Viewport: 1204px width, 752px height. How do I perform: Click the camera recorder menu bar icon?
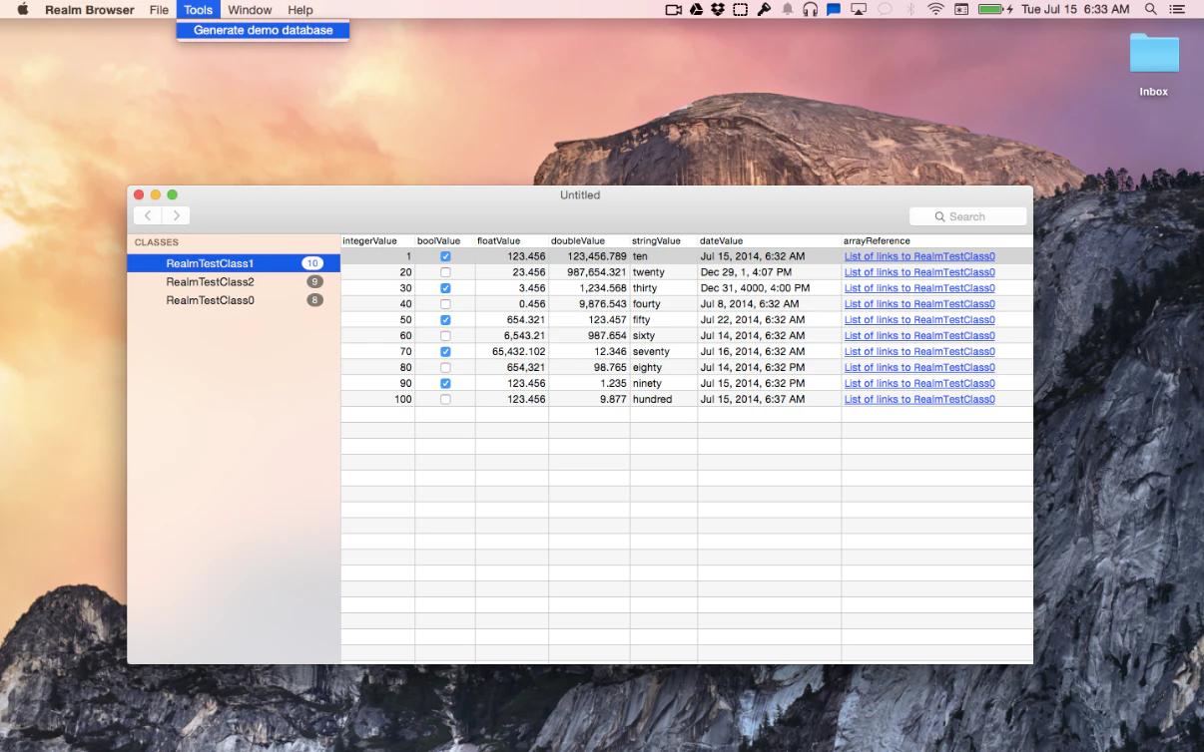[x=673, y=10]
